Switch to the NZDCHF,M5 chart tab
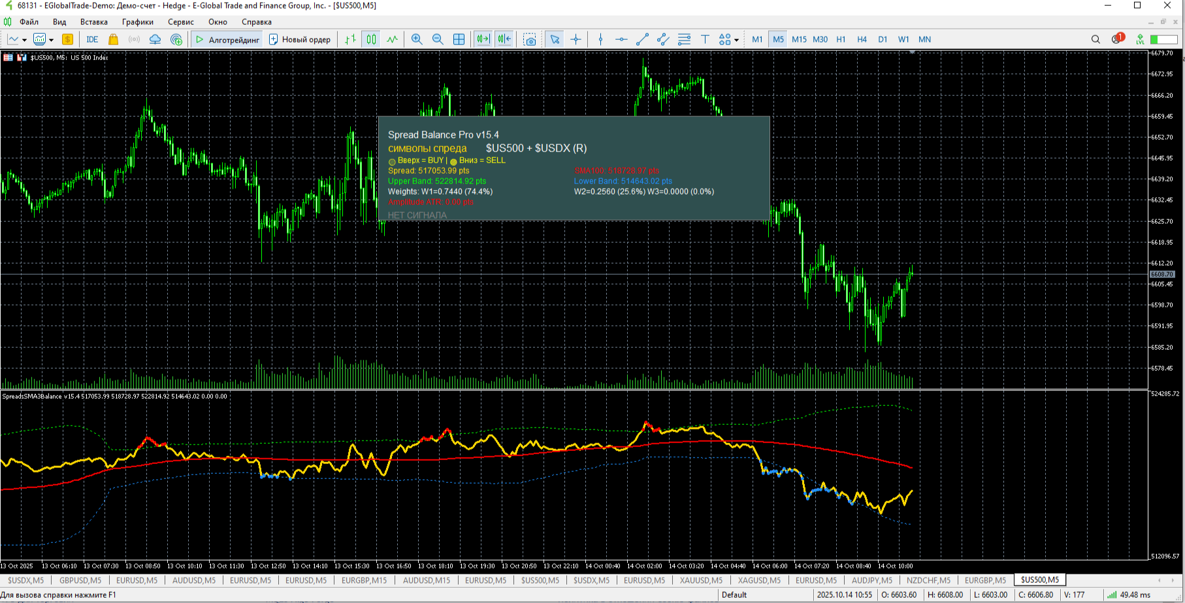 tap(928, 580)
